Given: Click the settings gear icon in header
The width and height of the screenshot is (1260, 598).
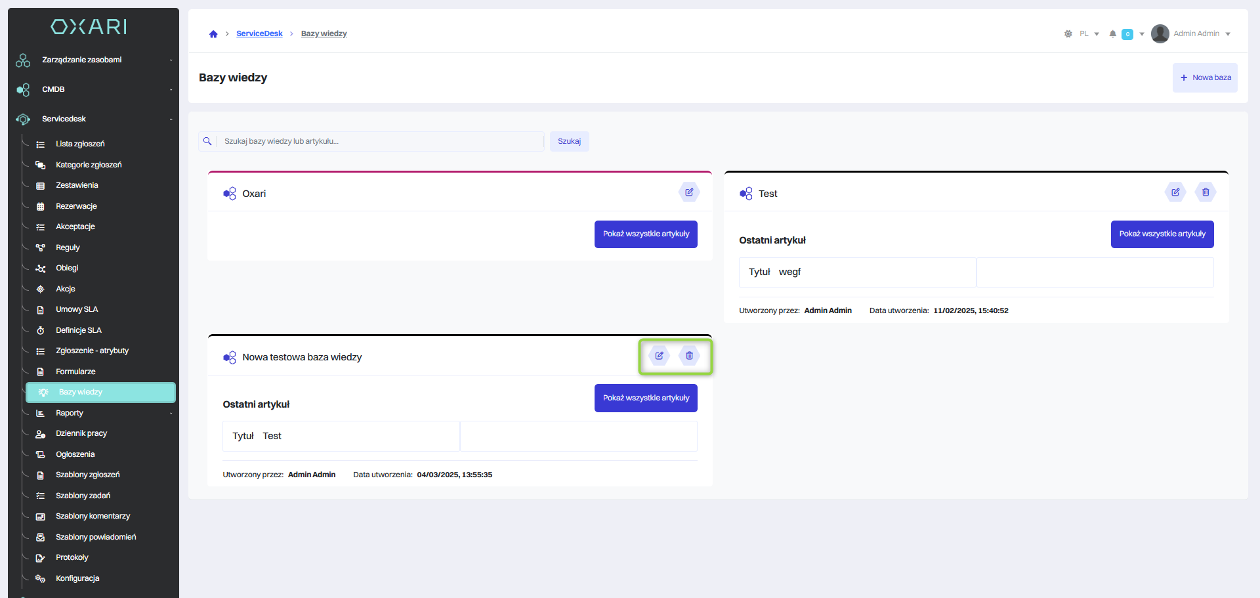Looking at the screenshot, I should (x=1068, y=34).
